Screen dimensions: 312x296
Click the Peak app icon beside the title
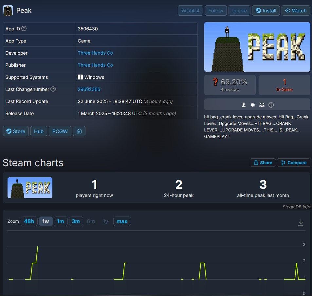[8, 10]
